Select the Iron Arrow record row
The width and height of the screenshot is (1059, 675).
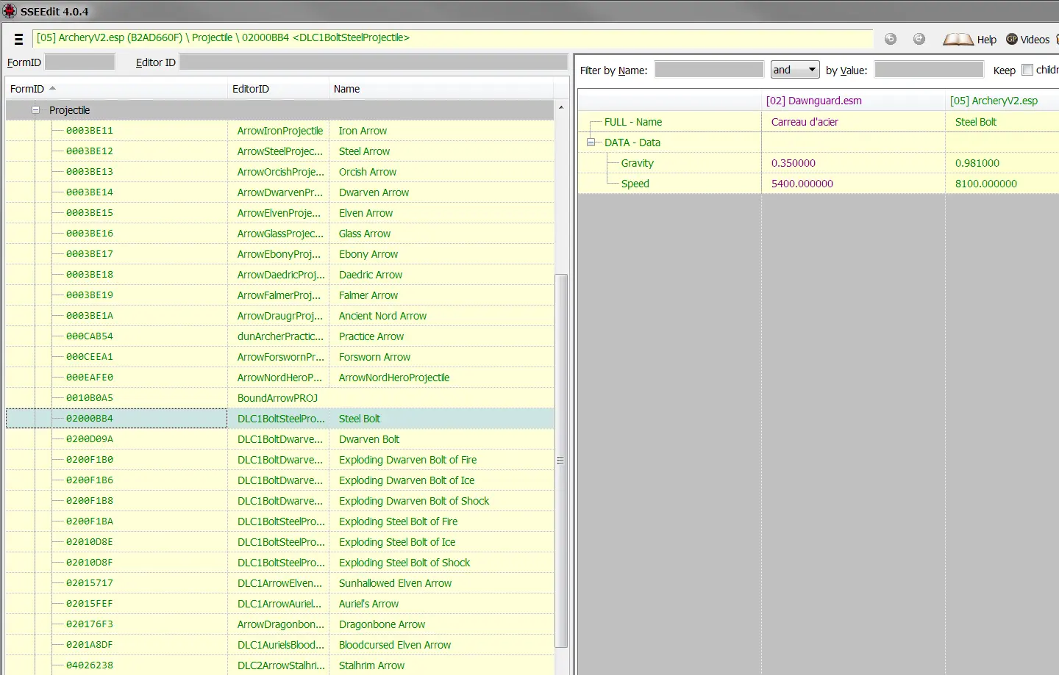coord(279,131)
